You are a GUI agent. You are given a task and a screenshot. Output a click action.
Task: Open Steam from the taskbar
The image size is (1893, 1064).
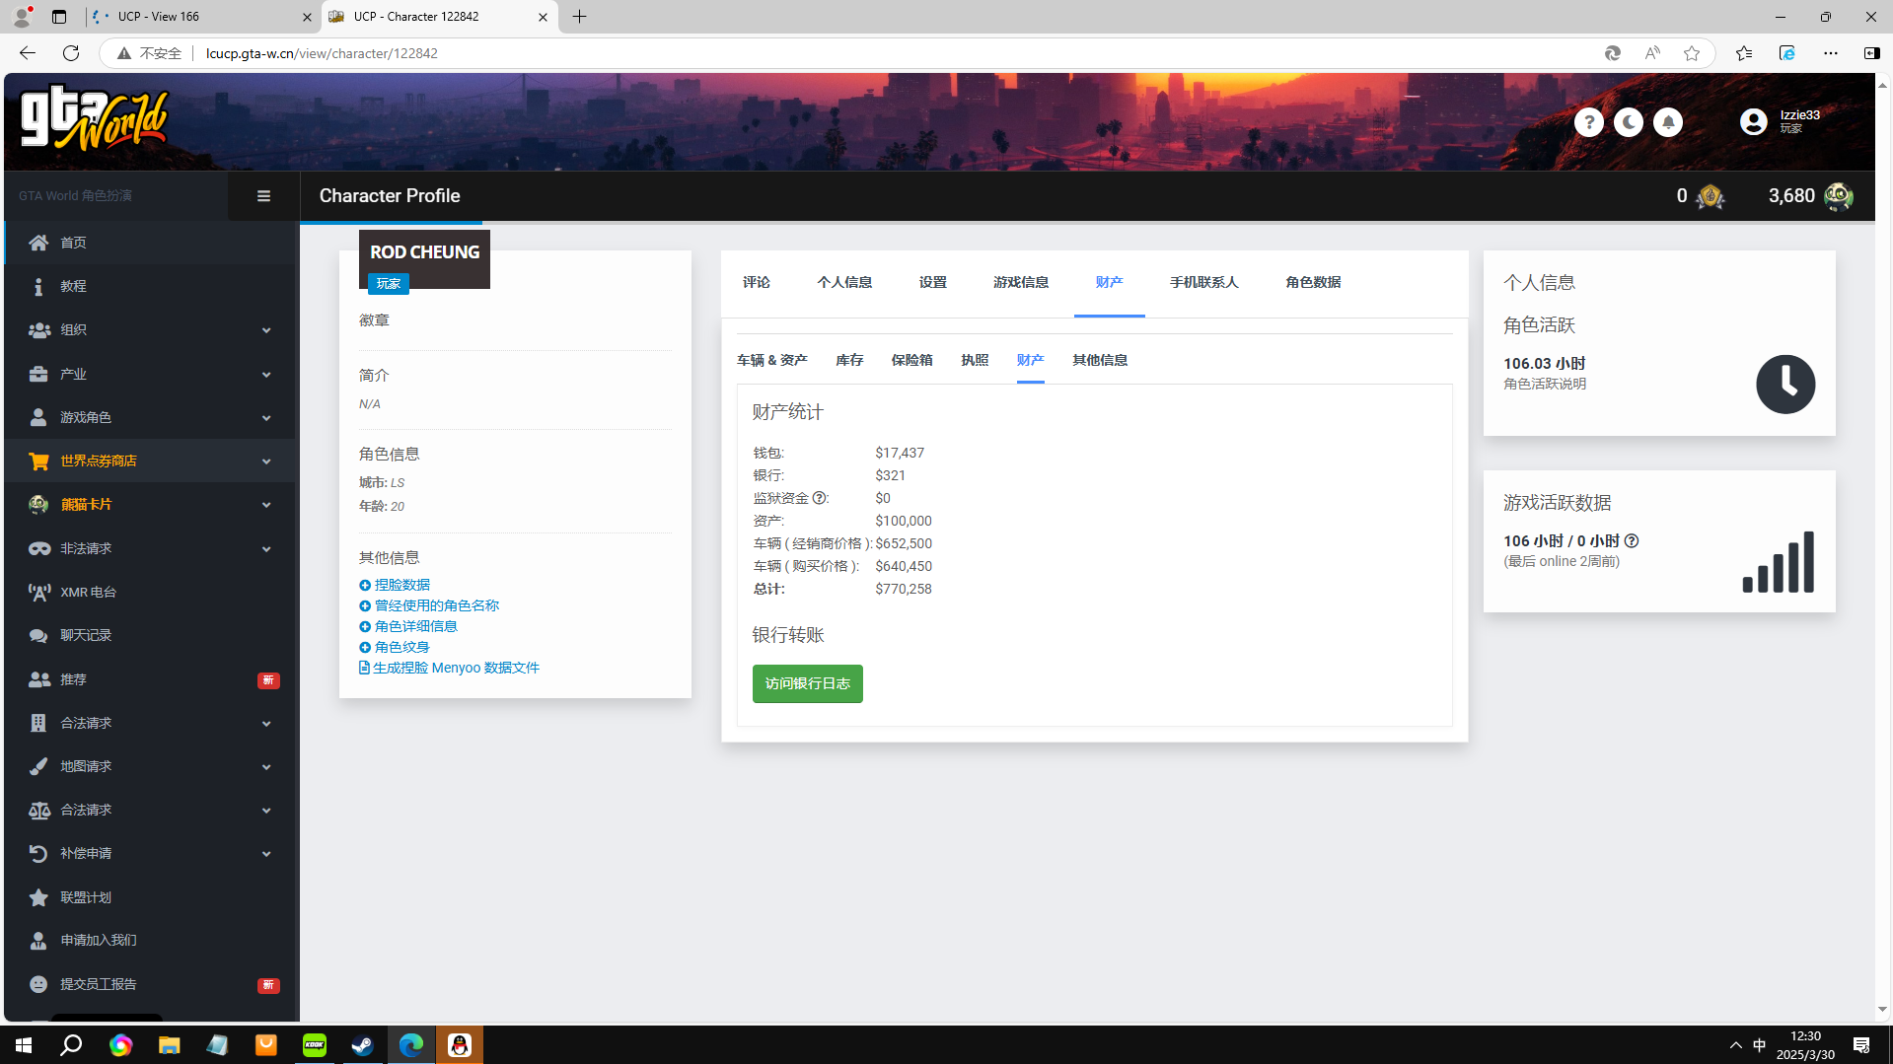(363, 1045)
